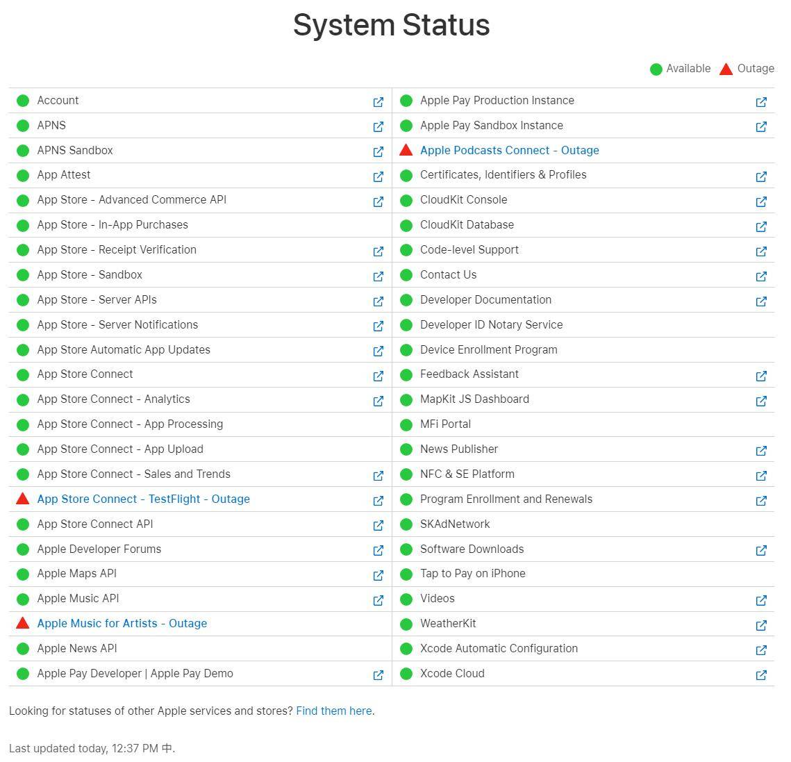Click the System Status page title
Screen dimensions: 791x762
[391, 25]
